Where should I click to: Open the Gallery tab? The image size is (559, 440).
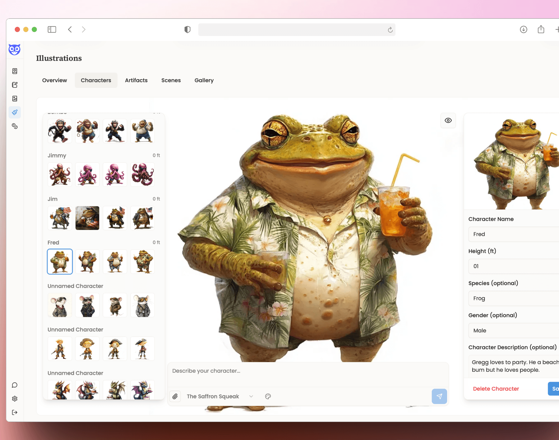(x=204, y=80)
